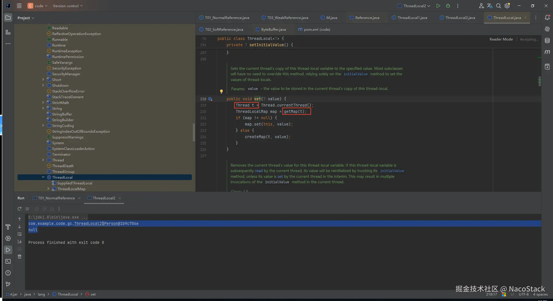
Task: Click the UTF-8 encoding in status bar
Action: [x=523, y=294]
